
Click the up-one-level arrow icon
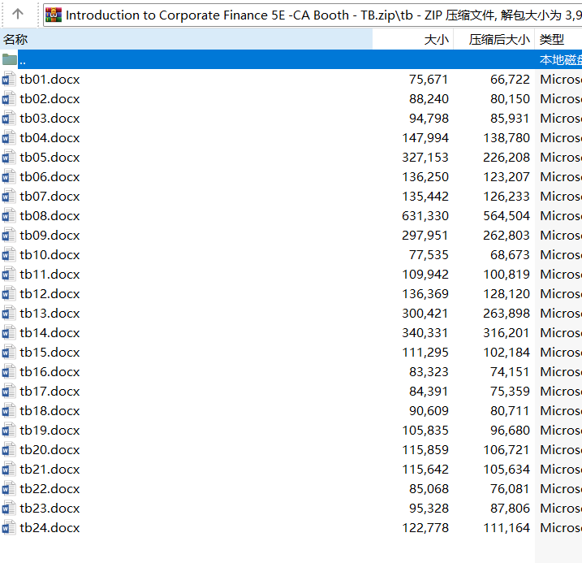click(17, 14)
